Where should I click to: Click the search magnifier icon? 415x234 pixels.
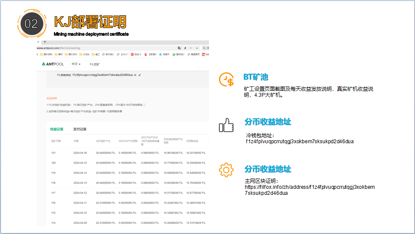(204, 48)
